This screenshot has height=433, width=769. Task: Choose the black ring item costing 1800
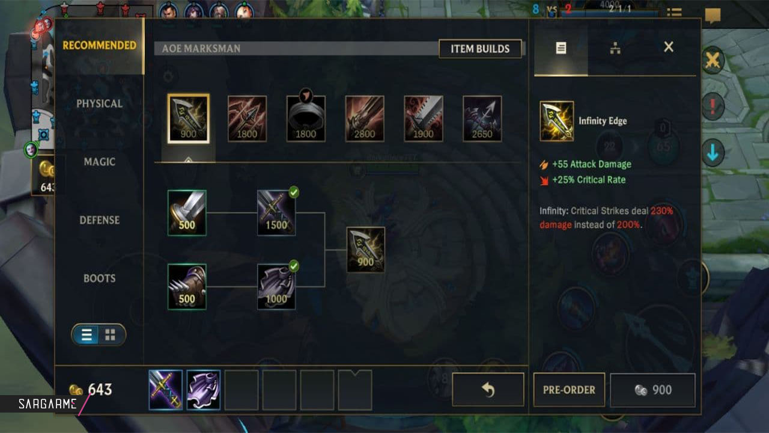click(x=306, y=118)
